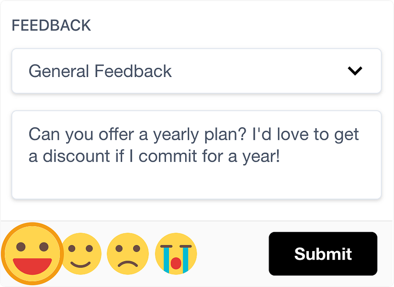Click the black chevron arrow icon
The height and width of the screenshot is (287, 394).
355,71
